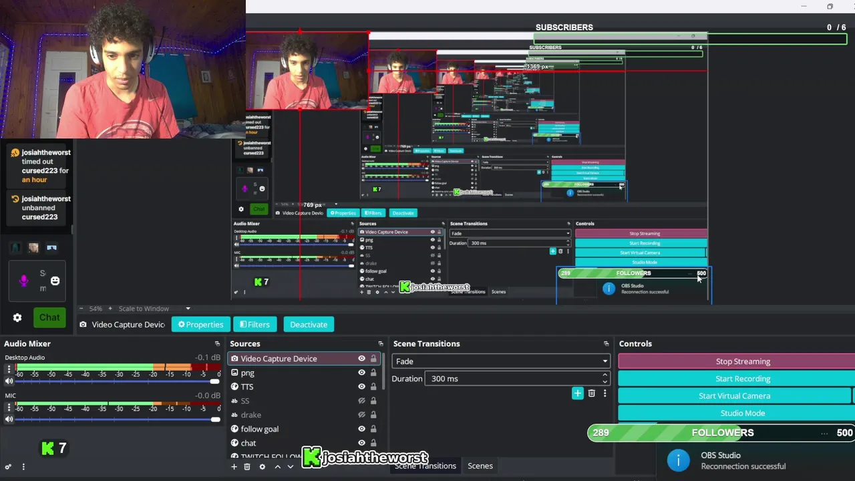Screen dimensions: 855x481
Task: Mute the MIC channel
Action: pos(9,420)
